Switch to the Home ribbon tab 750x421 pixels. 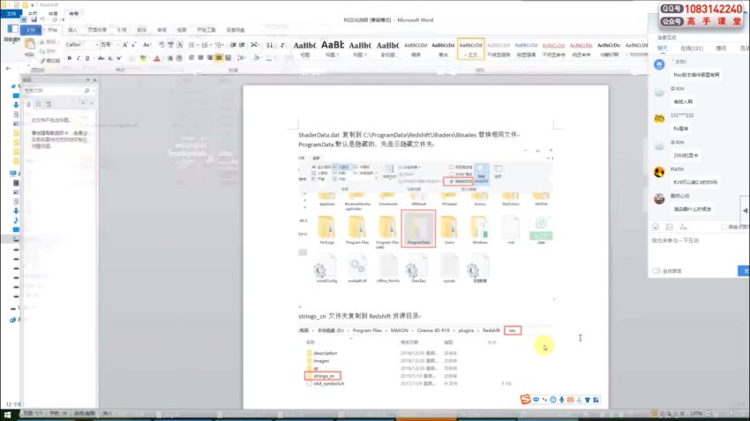tap(52, 30)
